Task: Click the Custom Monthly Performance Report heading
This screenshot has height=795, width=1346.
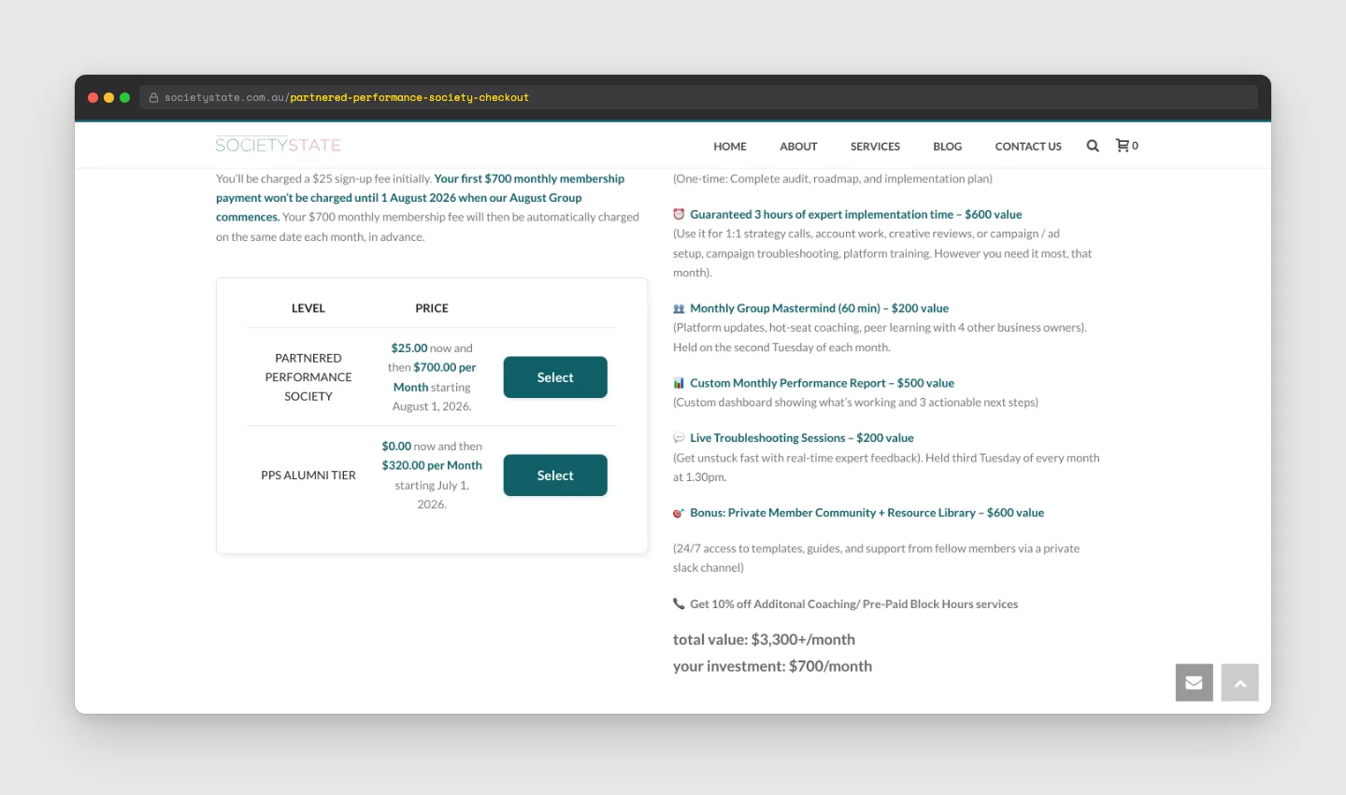Action: (x=823, y=383)
